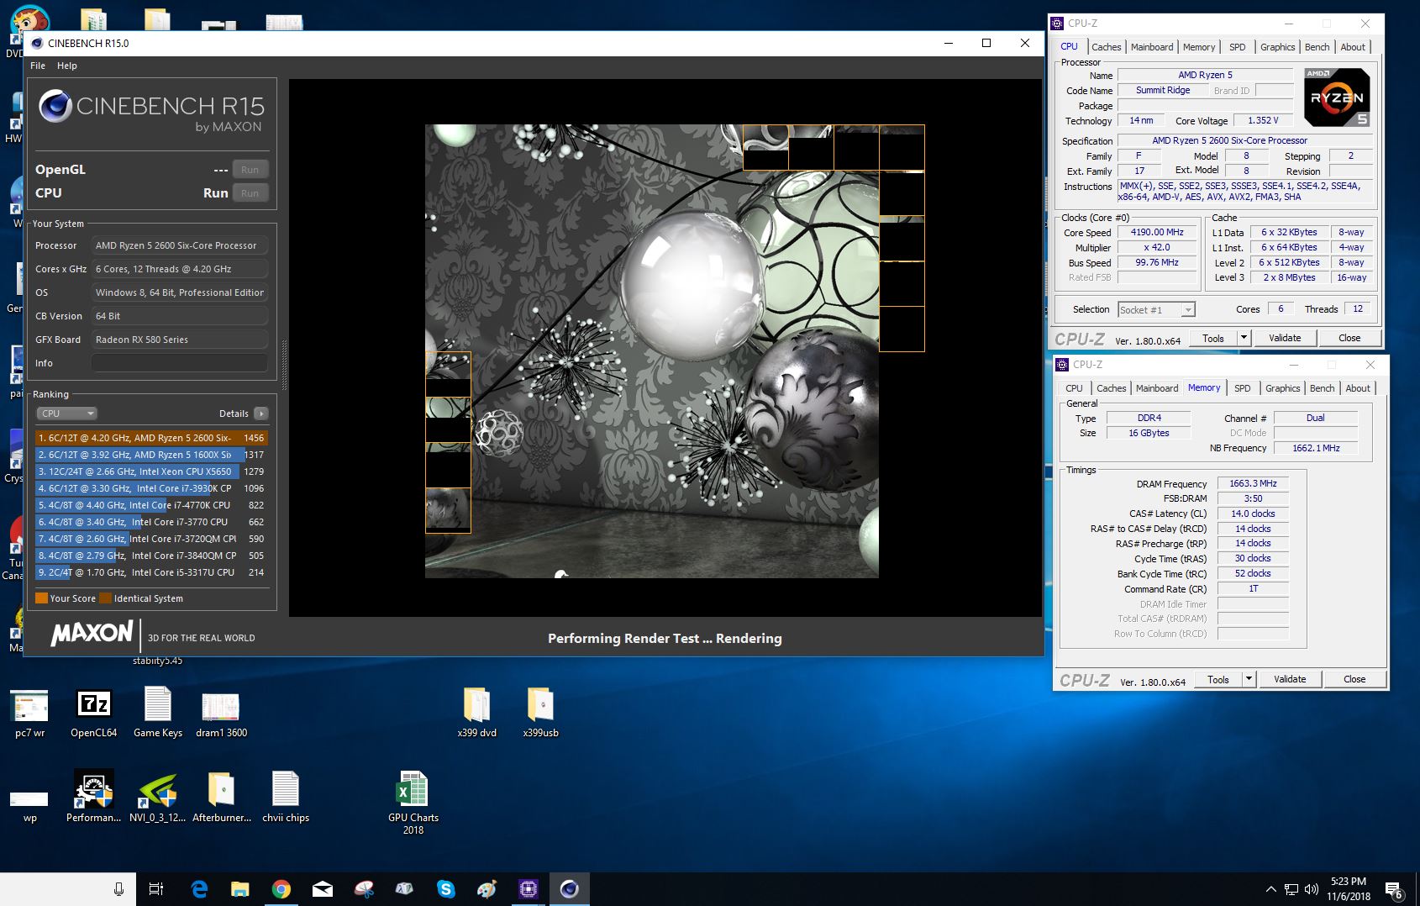Switch to CPU-Z via purple taskbar icon
1420x906 pixels.
tap(528, 889)
